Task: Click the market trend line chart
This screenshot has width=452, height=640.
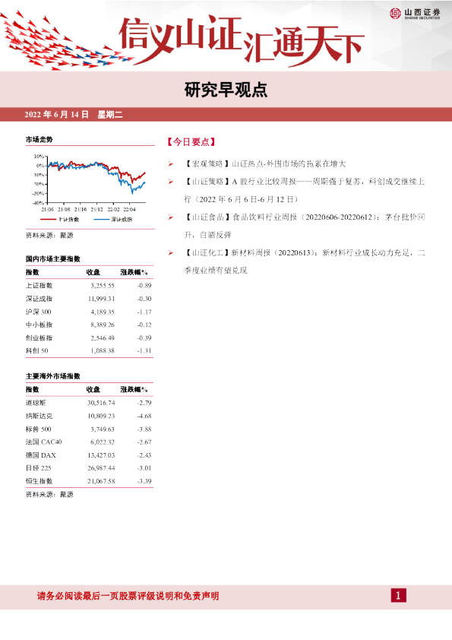Action: [90, 183]
